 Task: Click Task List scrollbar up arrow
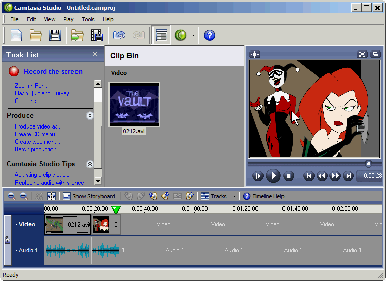click(98, 84)
